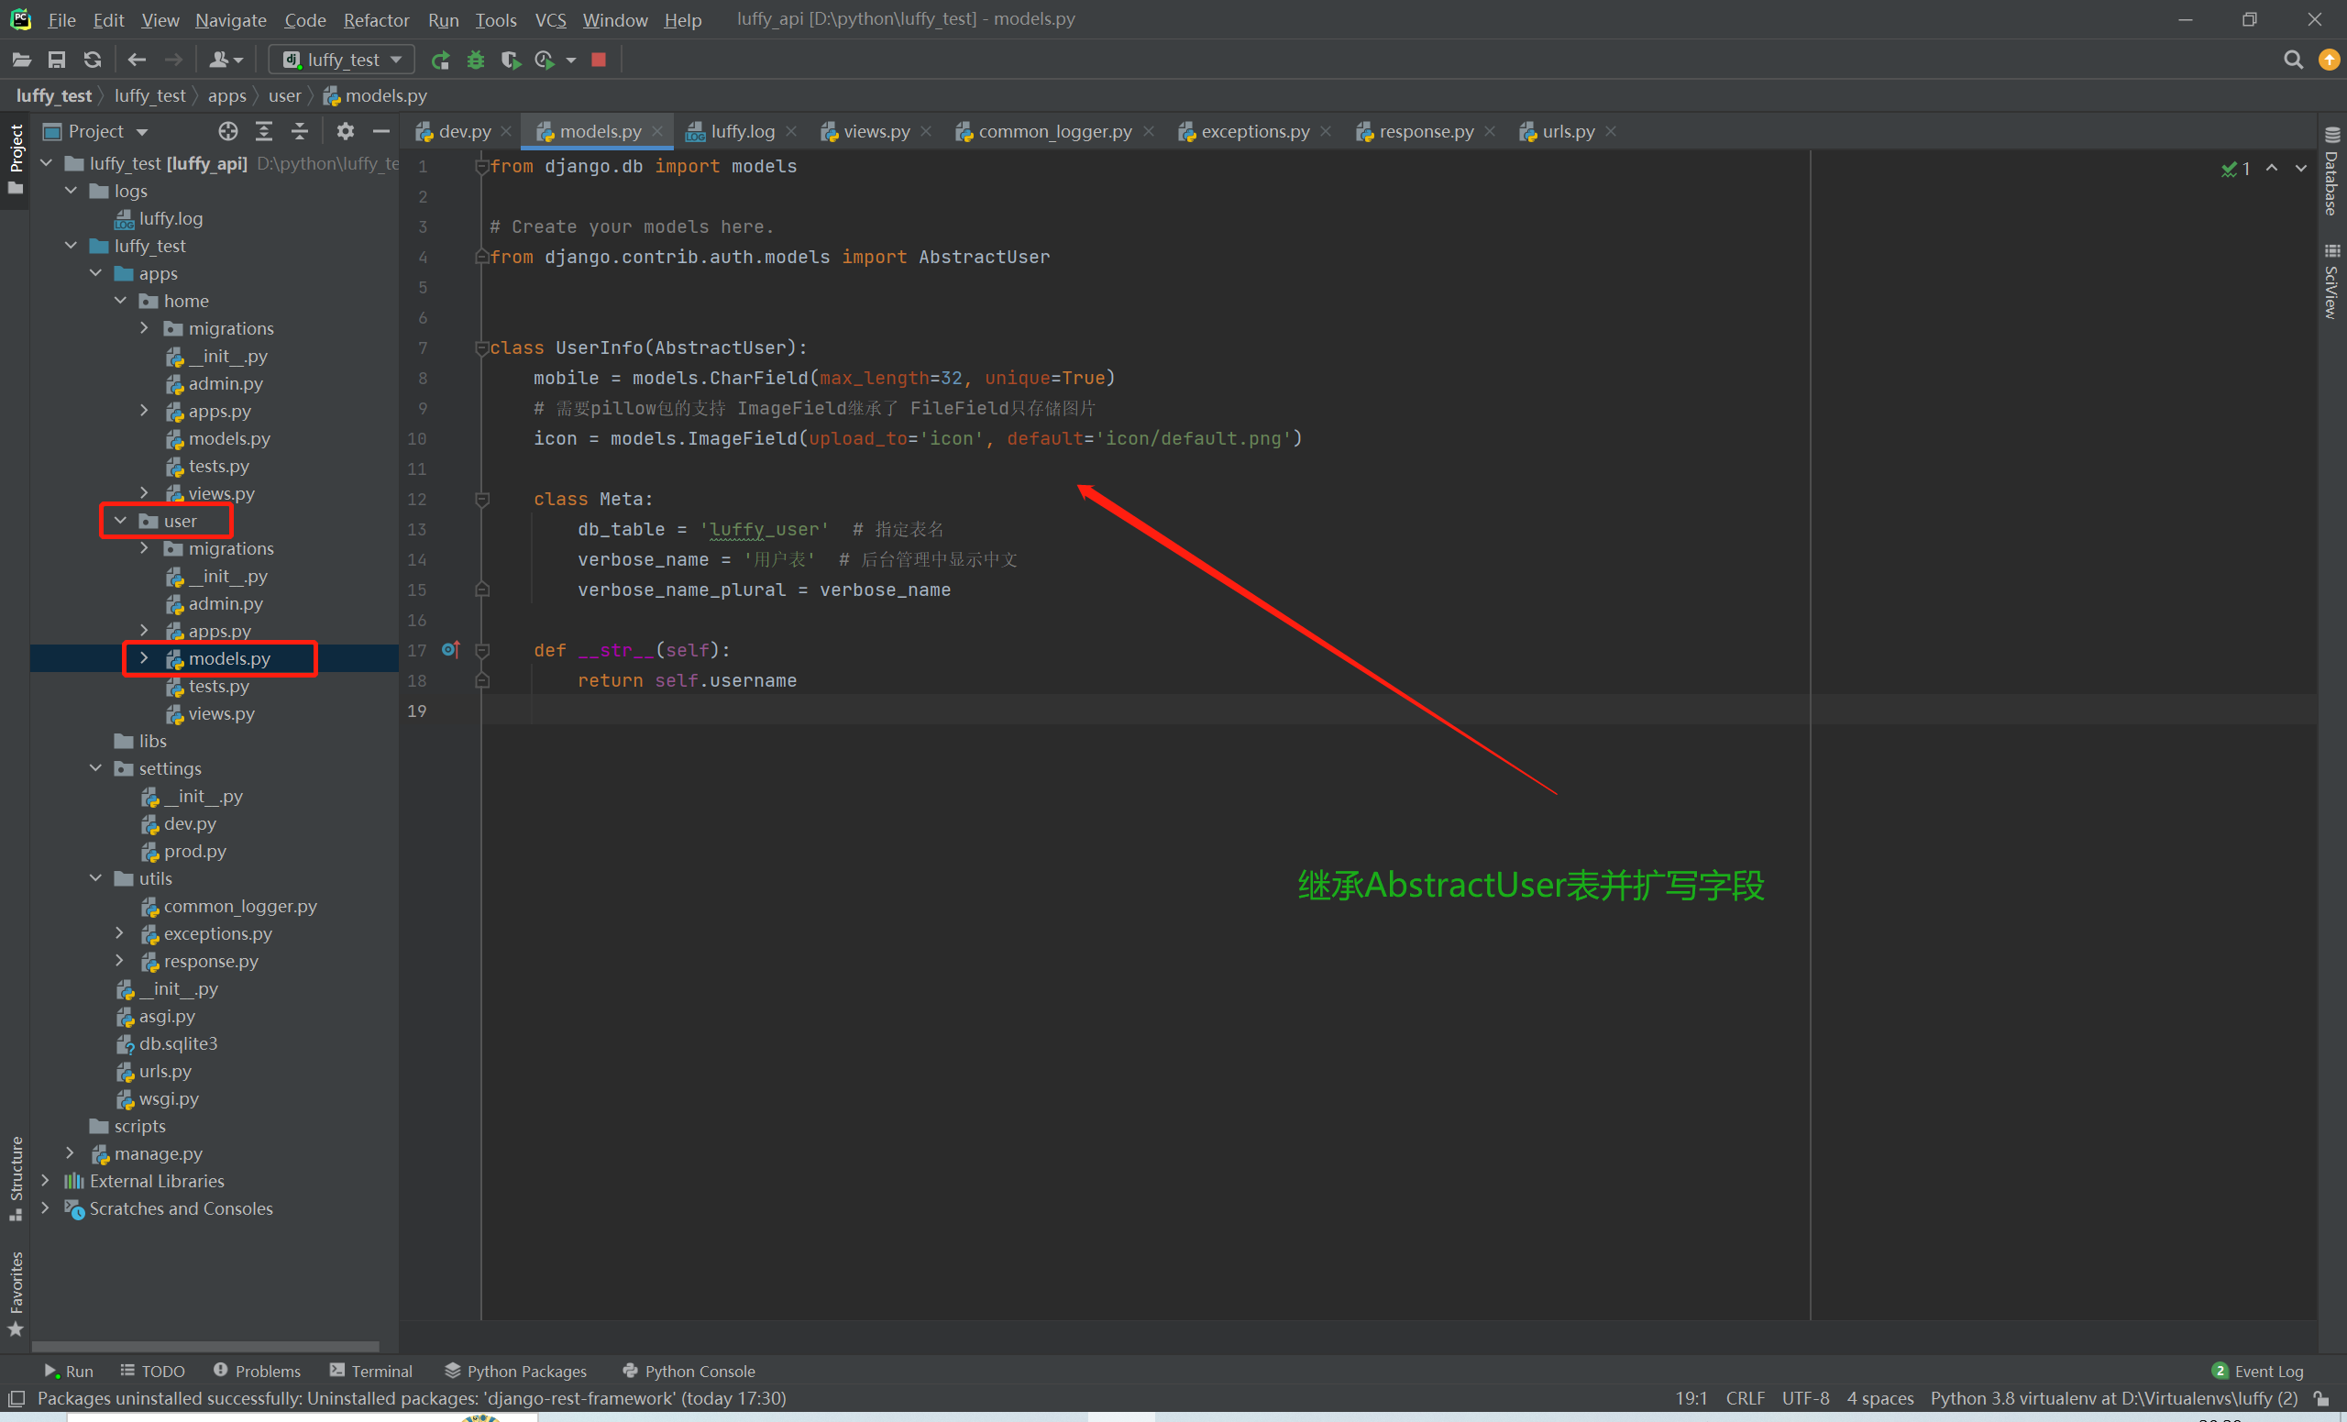This screenshot has height=1422, width=2347.
Task: Click the Project panel horizontal scrollbar
Action: pyautogui.click(x=204, y=1346)
